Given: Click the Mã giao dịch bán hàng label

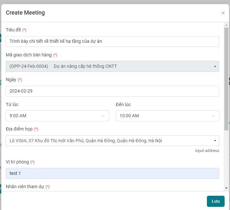Looking at the screenshot, I should pos(28,55).
